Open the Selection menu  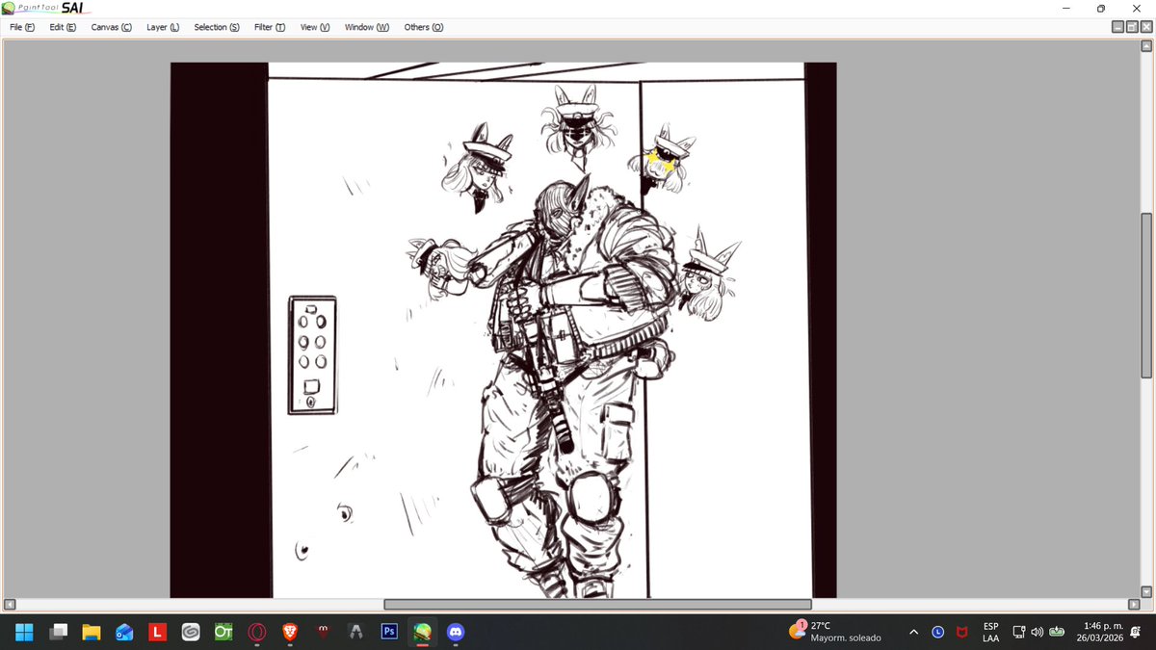[x=215, y=27]
